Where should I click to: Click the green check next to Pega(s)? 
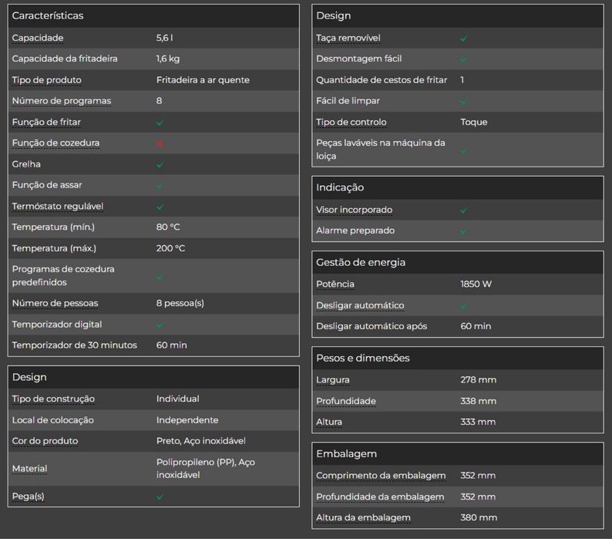coord(160,497)
